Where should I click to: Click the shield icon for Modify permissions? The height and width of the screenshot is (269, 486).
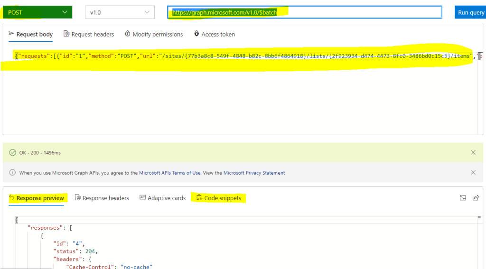click(x=128, y=34)
